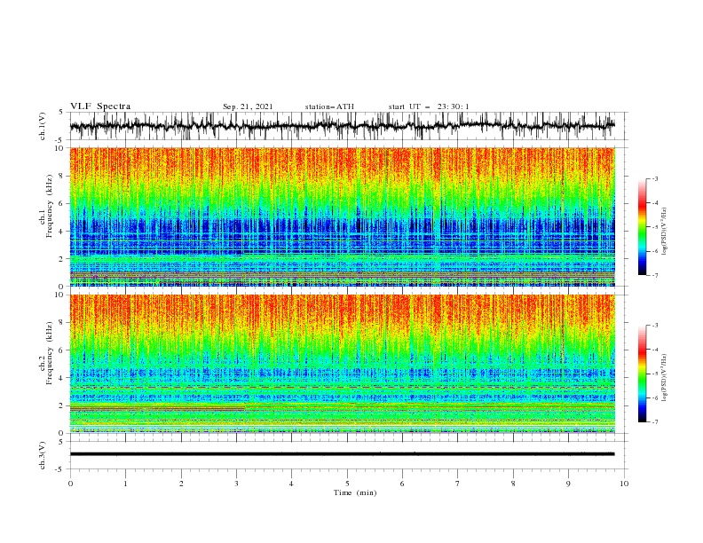Click the "start UT = 23:30:1" text
The width and height of the screenshot is (703, 543).
pyautogui.click(x=429, y=106)
